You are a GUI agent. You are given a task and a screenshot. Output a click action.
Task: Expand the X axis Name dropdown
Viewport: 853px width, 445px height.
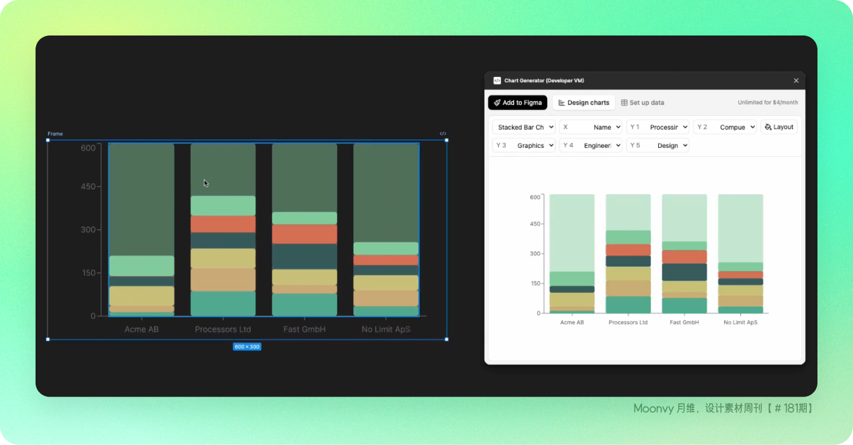click(x=591, y=127)
